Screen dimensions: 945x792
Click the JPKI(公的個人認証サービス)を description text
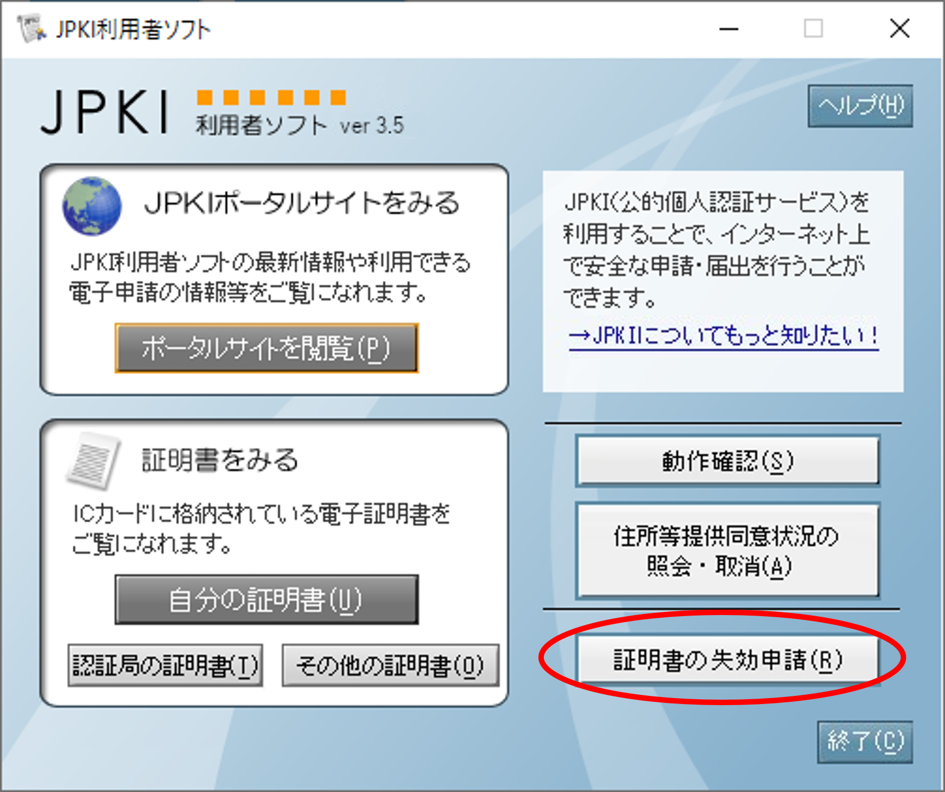click(717, 203)
